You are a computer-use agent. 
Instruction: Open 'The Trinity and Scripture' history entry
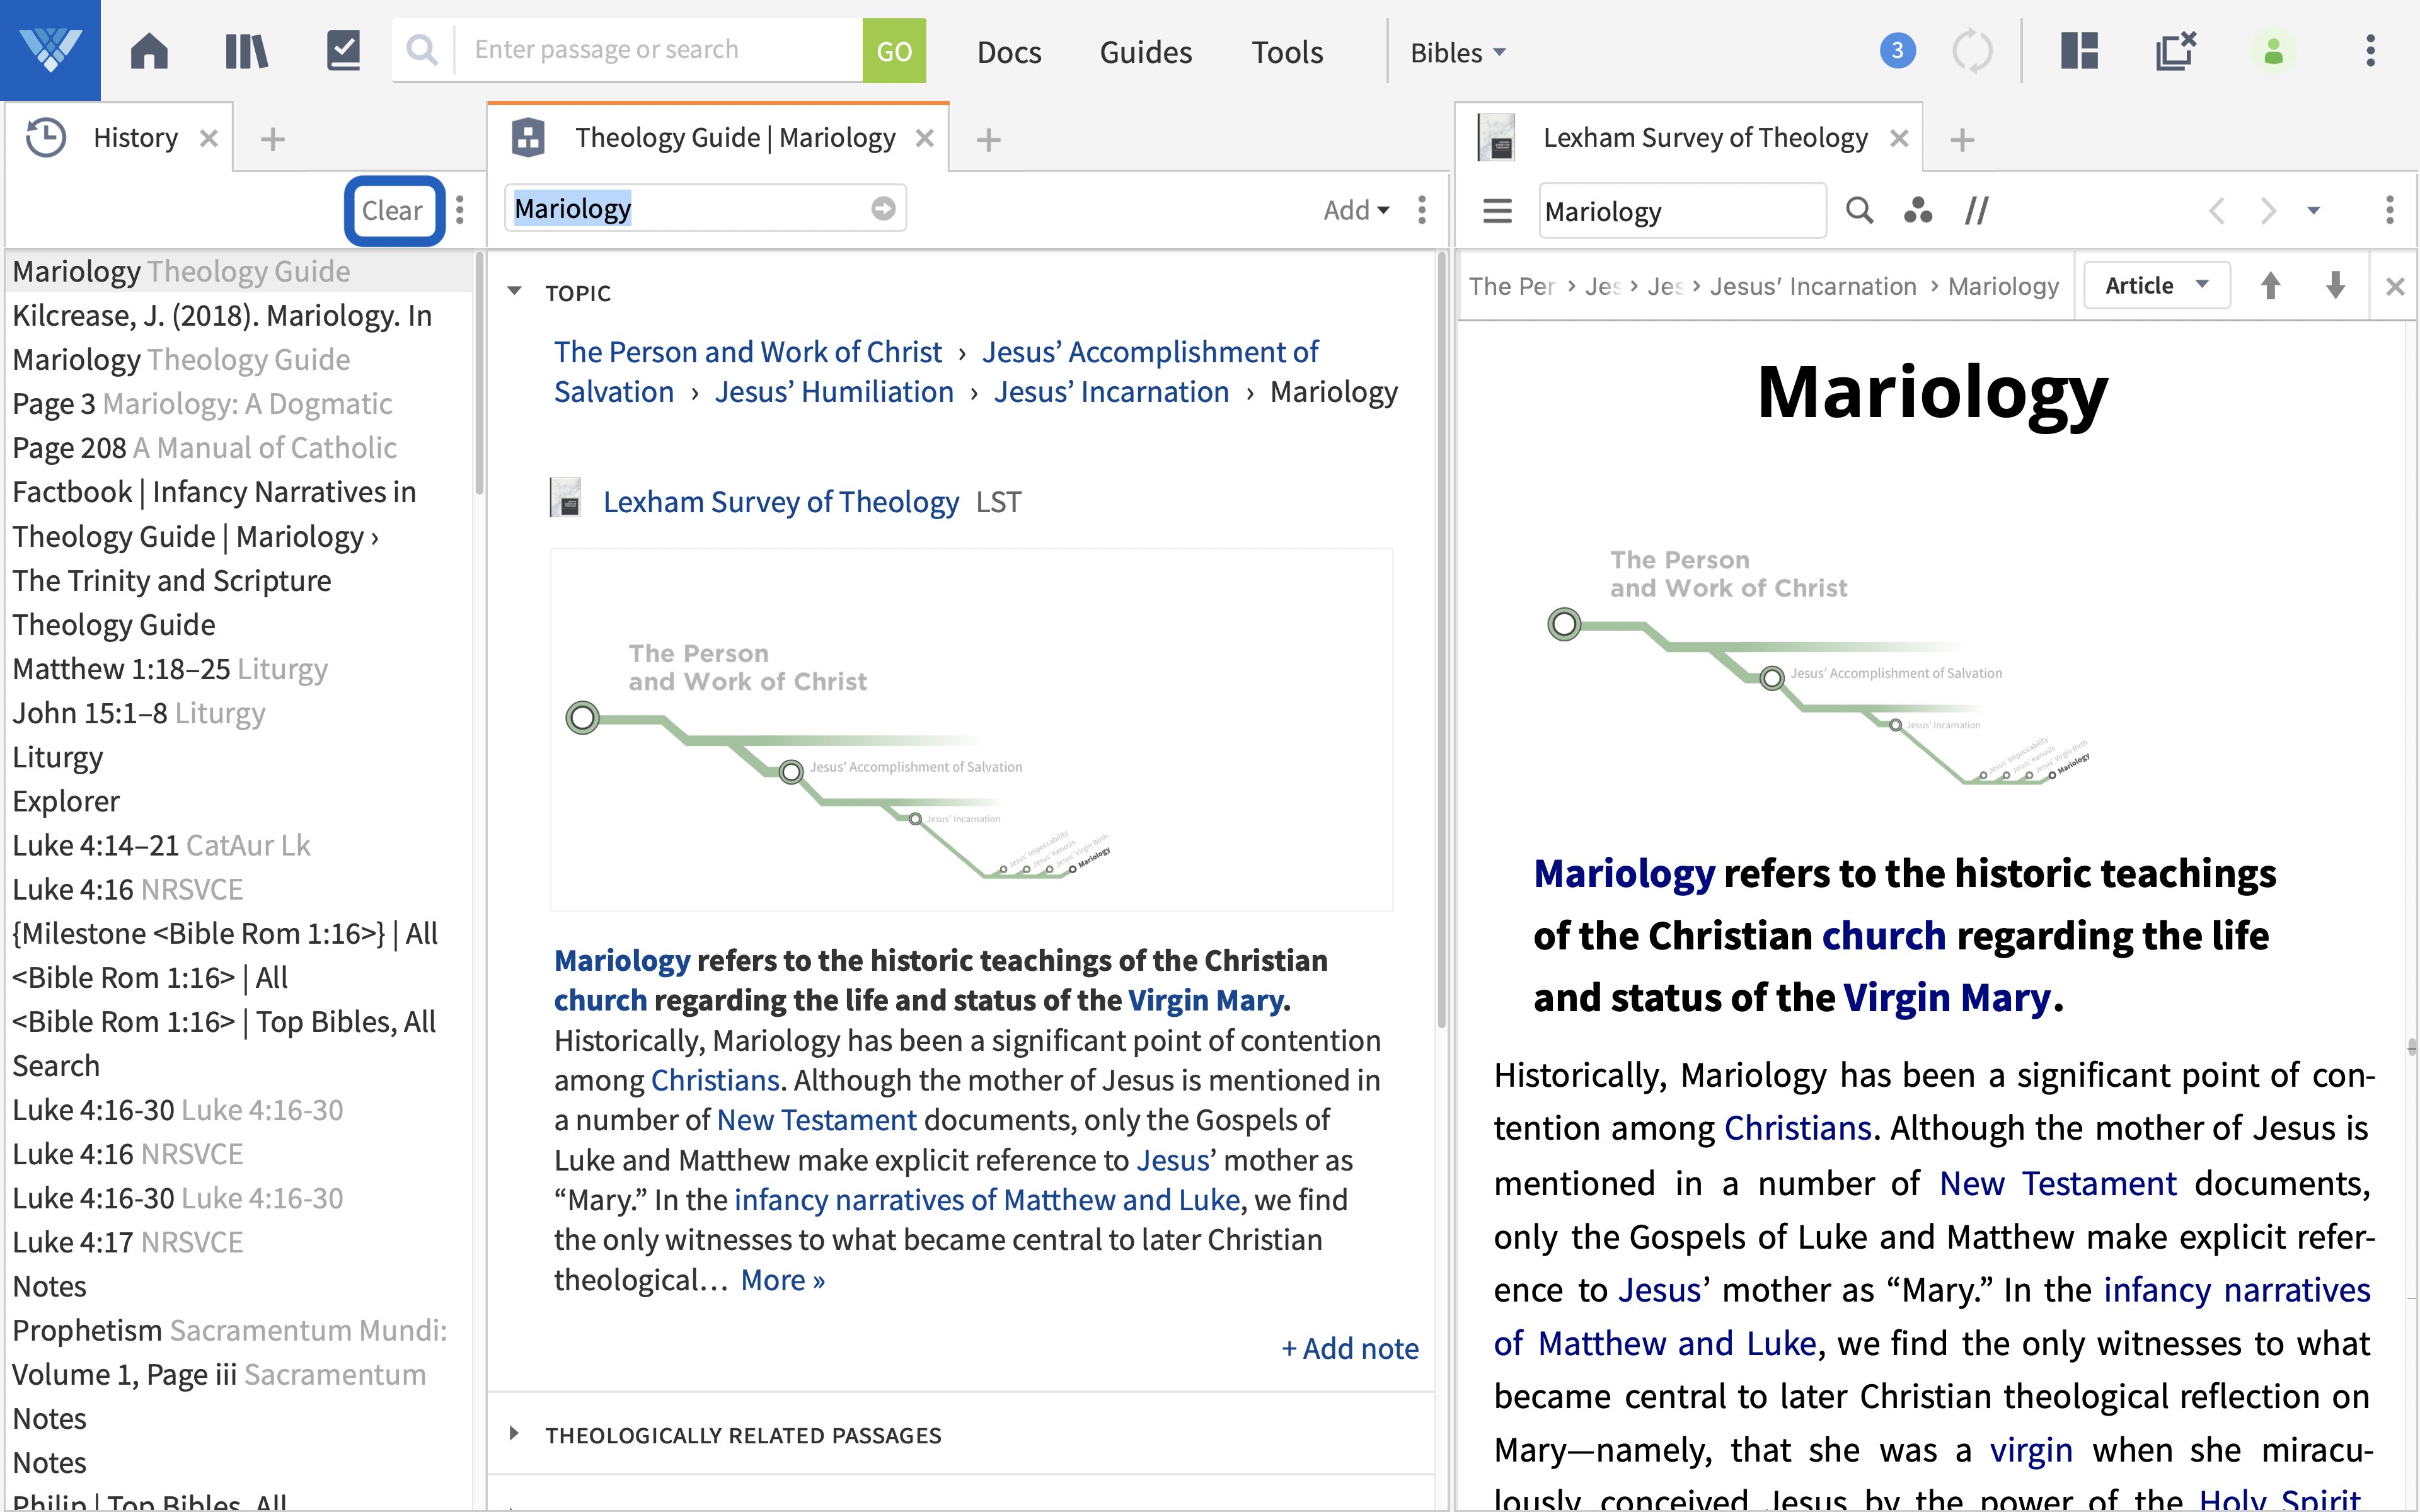pyautogui.click(x=171, y=580)
